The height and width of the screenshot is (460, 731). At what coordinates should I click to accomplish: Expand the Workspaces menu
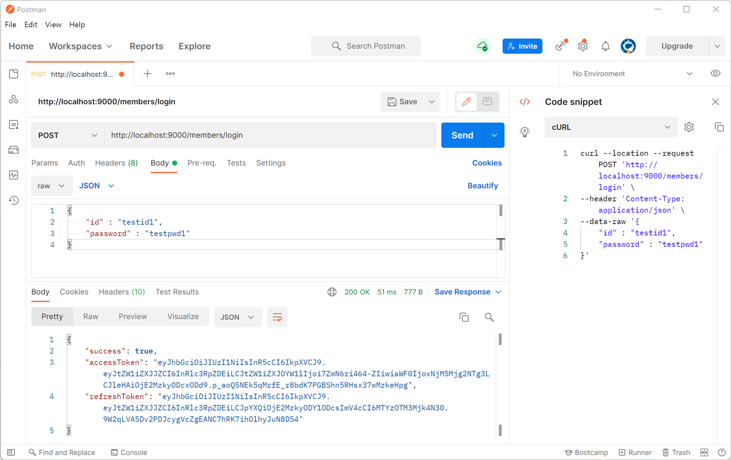coord(81,46)
